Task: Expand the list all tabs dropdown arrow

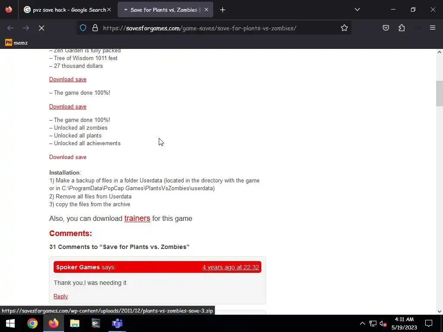Action: click(357, 10)
